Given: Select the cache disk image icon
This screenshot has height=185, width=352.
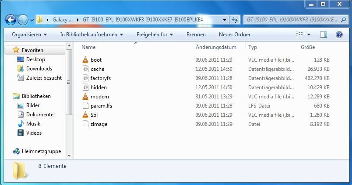Looking at the screenshot, I should coord(85,69).
